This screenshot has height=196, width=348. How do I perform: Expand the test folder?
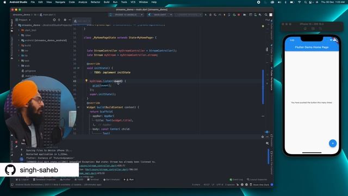point(19,60)
